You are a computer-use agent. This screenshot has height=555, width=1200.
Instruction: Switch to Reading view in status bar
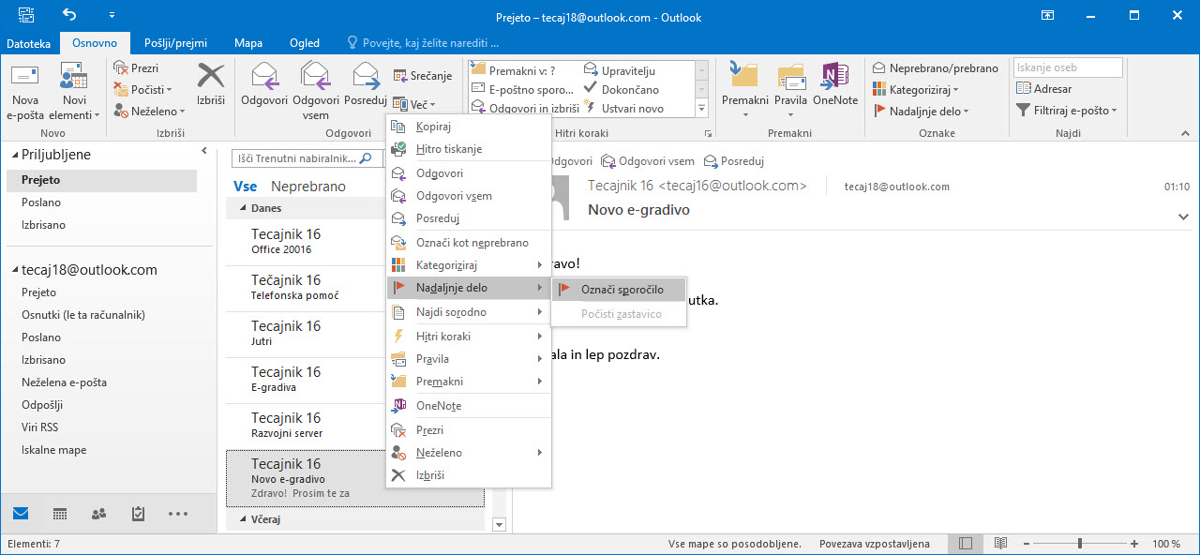(1000, 544)
